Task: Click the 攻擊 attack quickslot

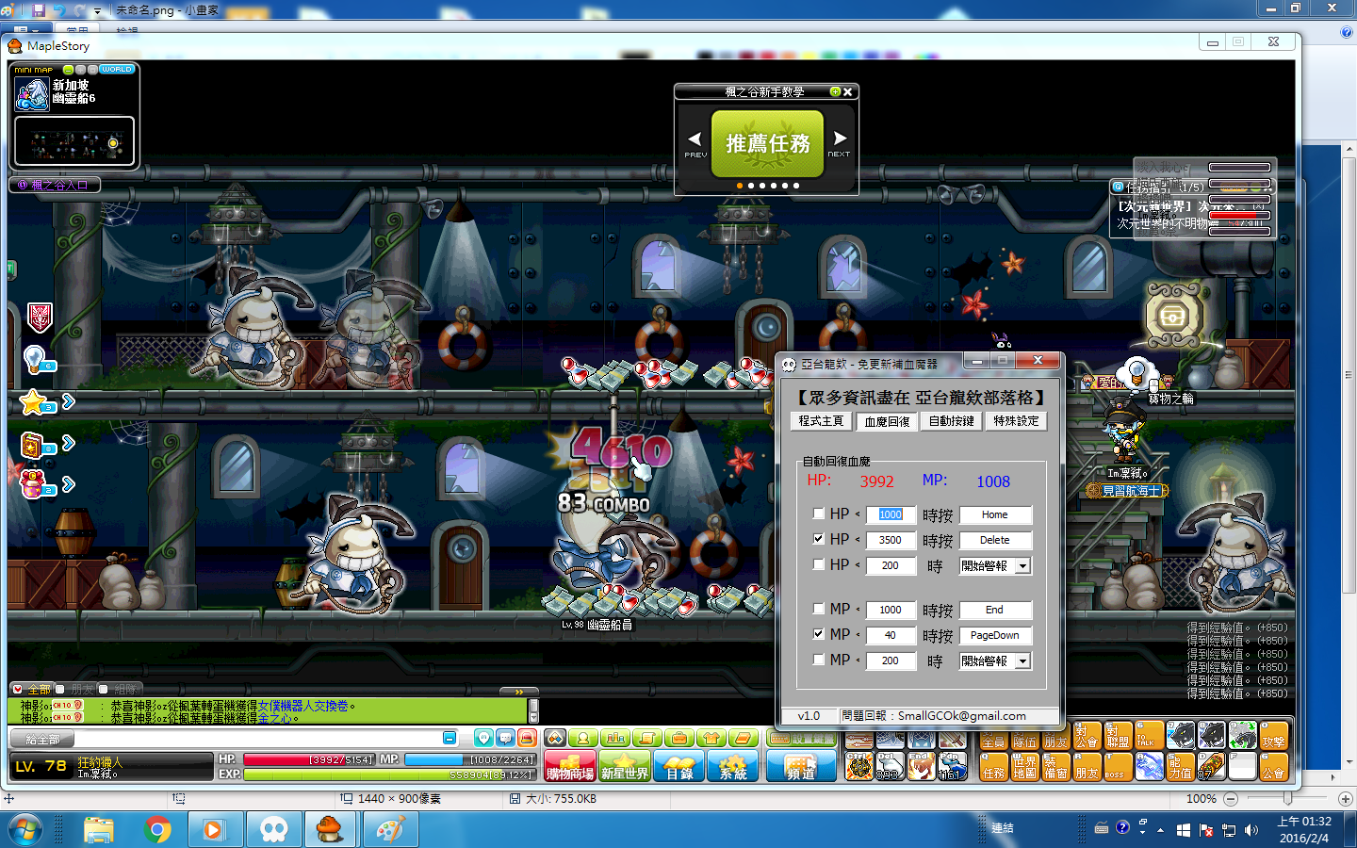Action: [1273, 736]
